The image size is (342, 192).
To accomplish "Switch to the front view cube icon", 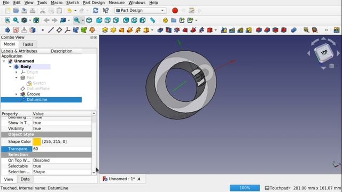I will pyautogui.click(x=99, y=20).
